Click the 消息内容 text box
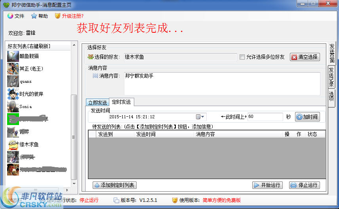This screenshot has height=209, width=339. coord(222,84)
